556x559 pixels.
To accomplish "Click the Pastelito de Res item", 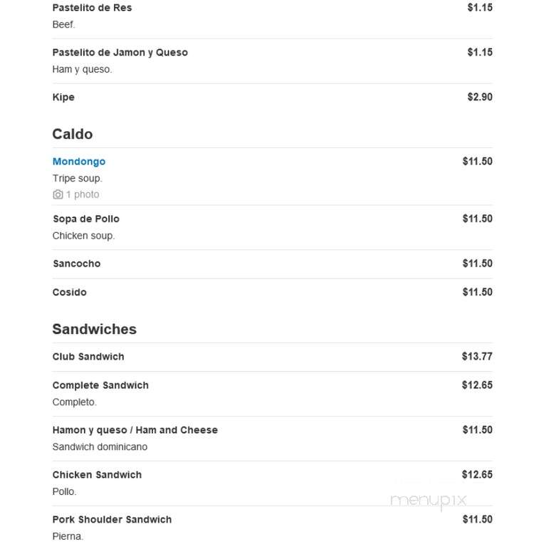I will pyautogui.click(x=92, y=8).
